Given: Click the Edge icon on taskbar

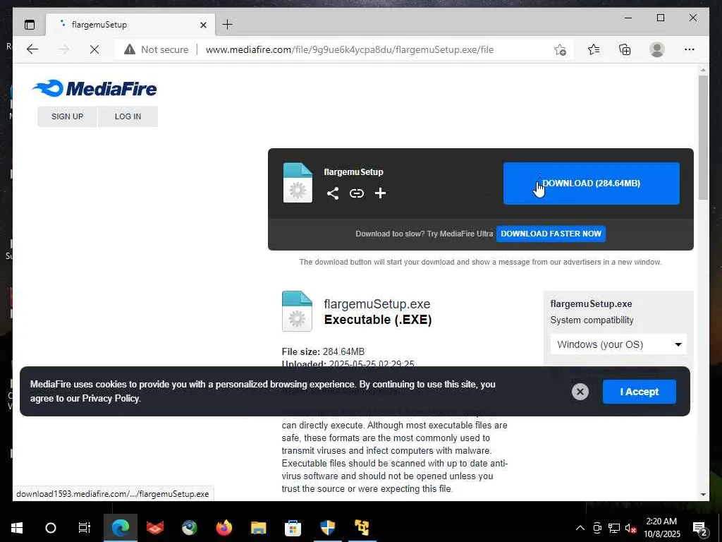Looking at the screenshot, I should pos(121,528).
